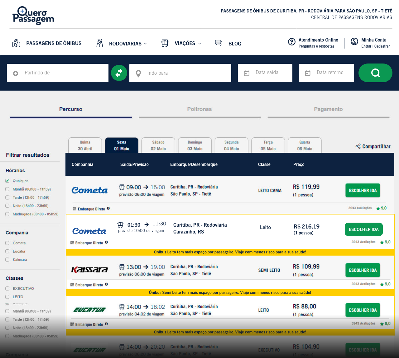Choose Escolher Ida for R$ 109,99 Kaissara trip
Screen dimensions: 399x358
point(363,270)
